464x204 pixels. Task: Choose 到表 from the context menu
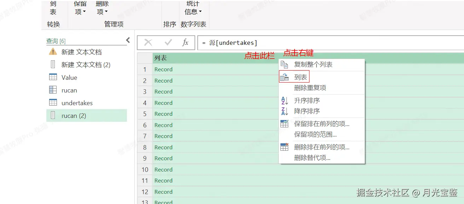(321, 77)
